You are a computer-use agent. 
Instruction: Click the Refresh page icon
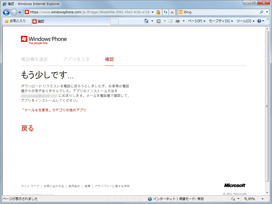click(165, 12)
